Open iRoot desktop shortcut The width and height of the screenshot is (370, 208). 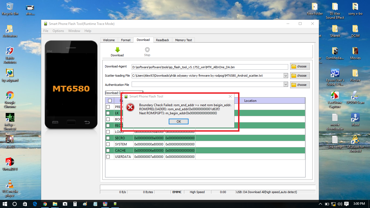(355, 118)
